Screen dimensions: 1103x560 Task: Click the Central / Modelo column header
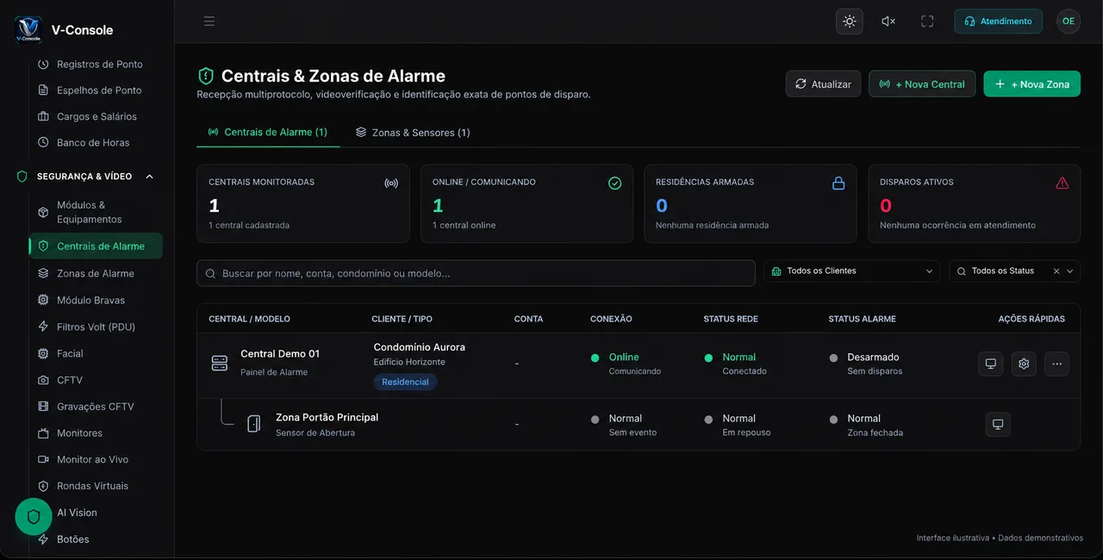click(249, 319)
